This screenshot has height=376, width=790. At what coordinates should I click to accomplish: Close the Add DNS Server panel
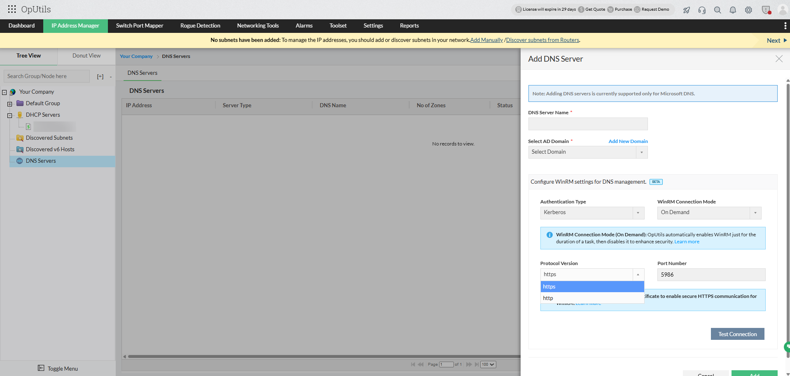(x=779, y=59)
